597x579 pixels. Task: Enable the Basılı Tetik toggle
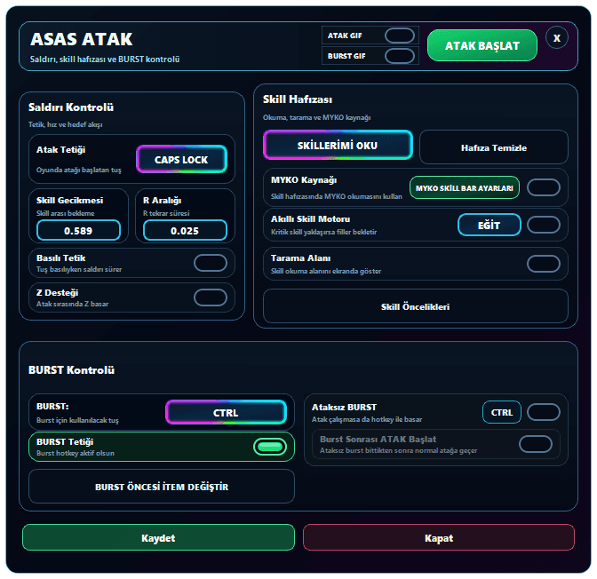coord(211,263)
